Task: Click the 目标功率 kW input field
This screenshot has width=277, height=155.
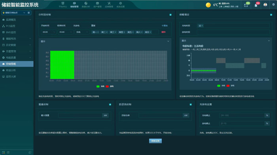Action: coord(161,116)
